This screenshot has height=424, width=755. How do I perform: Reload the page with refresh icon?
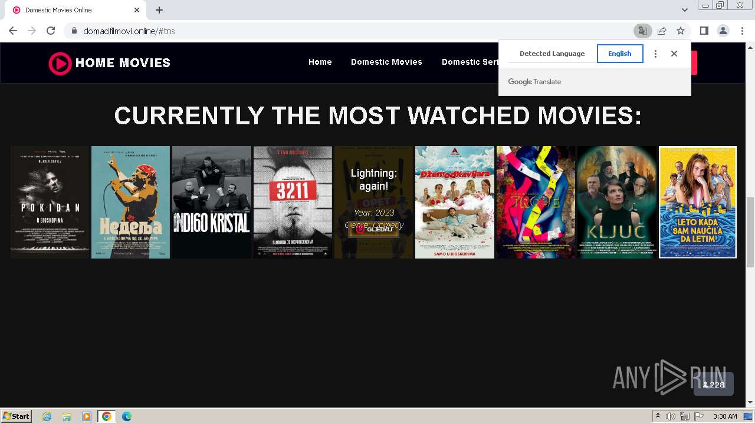pyautogui.click(x=51, y=31)
